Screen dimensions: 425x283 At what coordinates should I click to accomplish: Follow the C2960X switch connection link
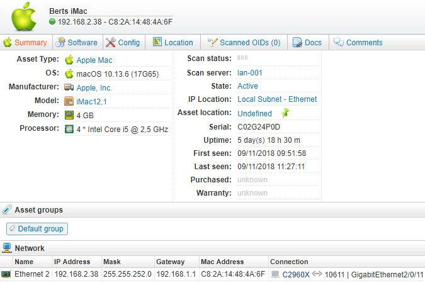pyautogui.click(x=296, y=275)
